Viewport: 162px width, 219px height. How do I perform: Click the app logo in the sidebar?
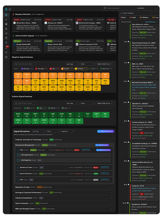(x=6, y=9)
